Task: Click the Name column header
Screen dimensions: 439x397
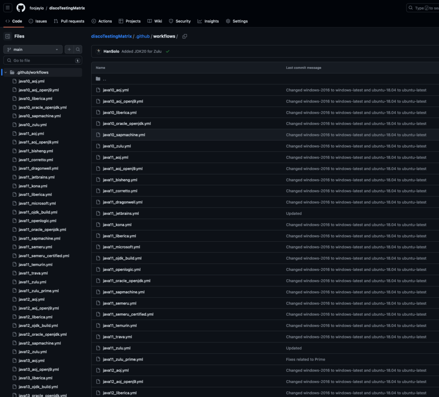Action: click(100, 68)
